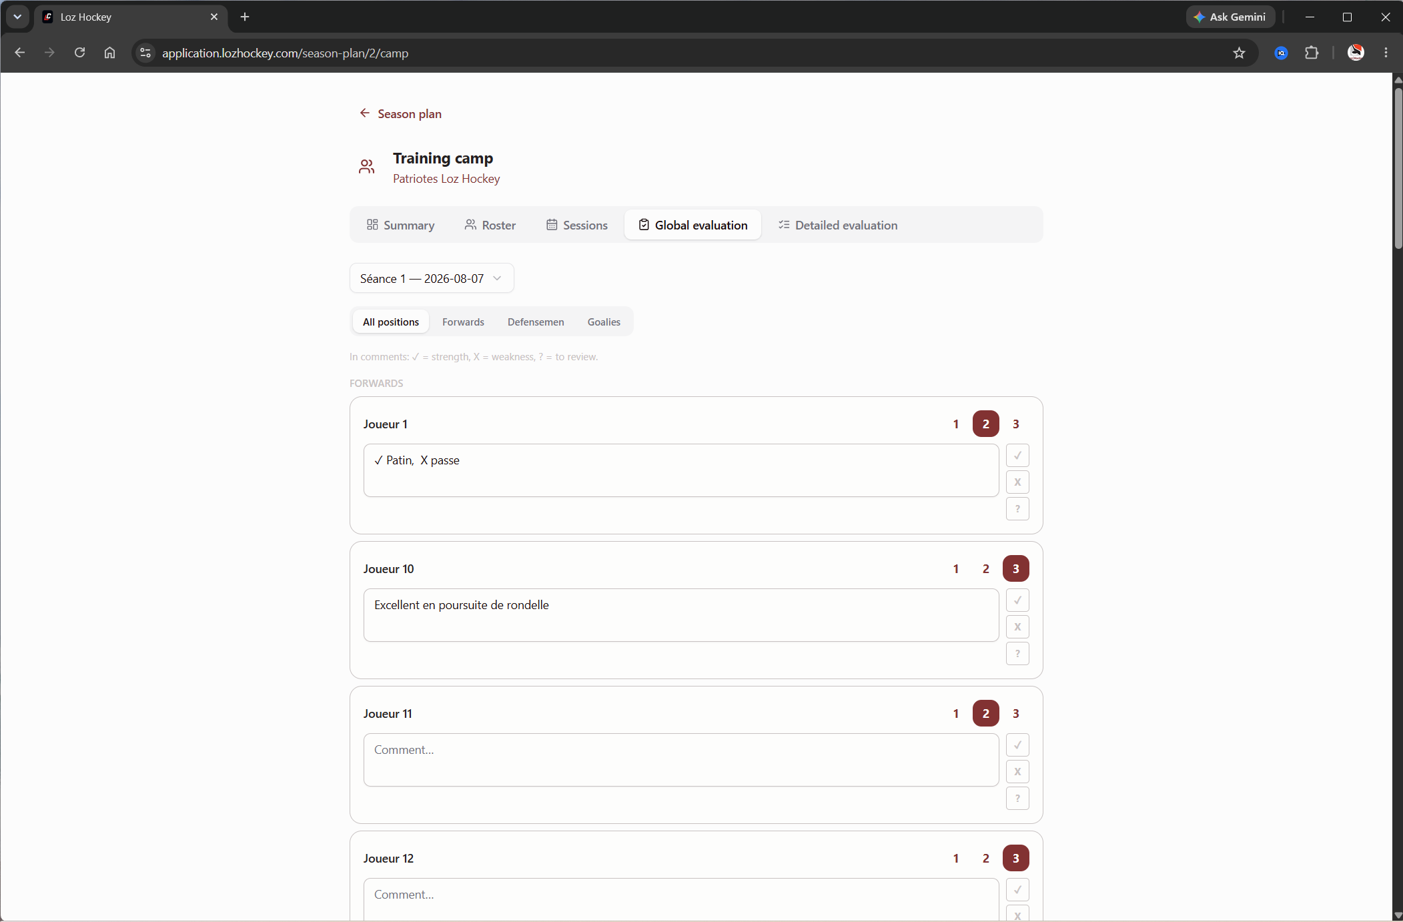Rate Joueur 10 as 2
The width and height of the screenshot is (1403, 922).
[986, 569]
